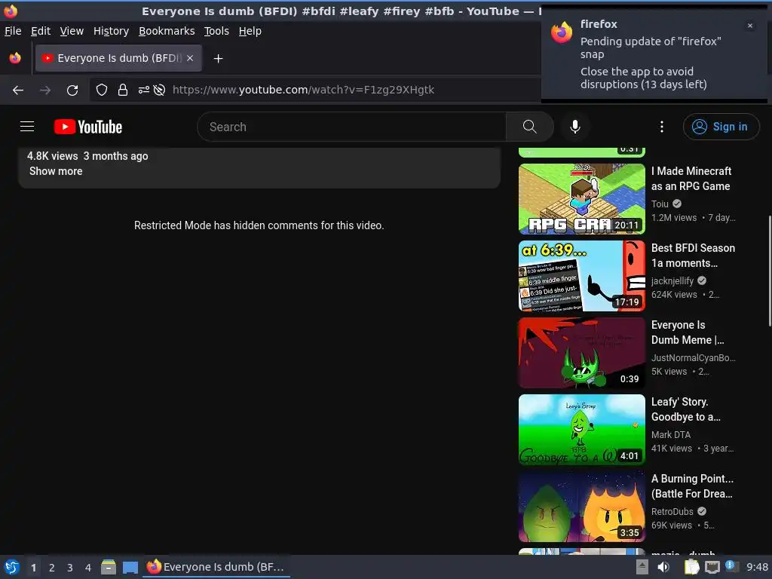
Task: Click the browser forward arrow
Action: pyautogui.click(x=45, y=90)
